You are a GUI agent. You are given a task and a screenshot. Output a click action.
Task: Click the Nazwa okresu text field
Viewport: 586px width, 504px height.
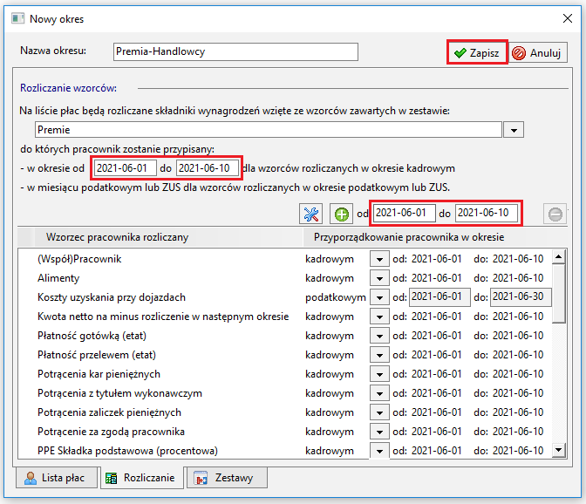pyautogui.click(x=235, y=51)
